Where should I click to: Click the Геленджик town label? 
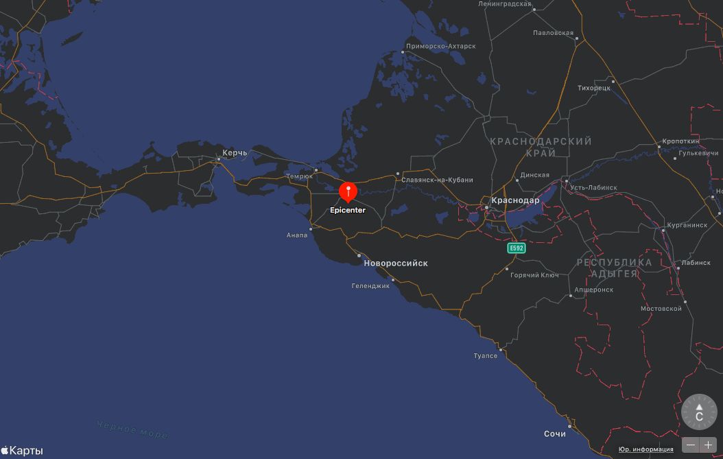click(370, 286)
